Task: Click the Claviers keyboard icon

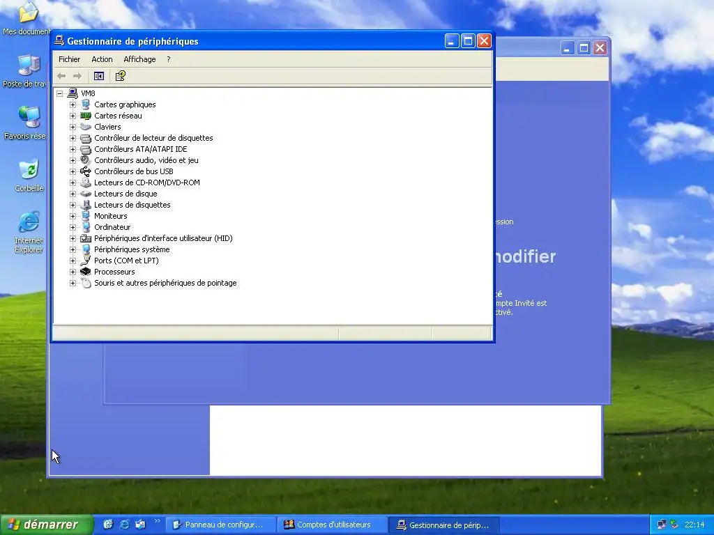Action: 86,127
